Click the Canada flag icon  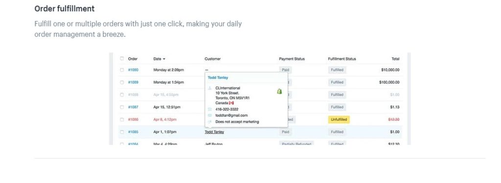point(231,103)
